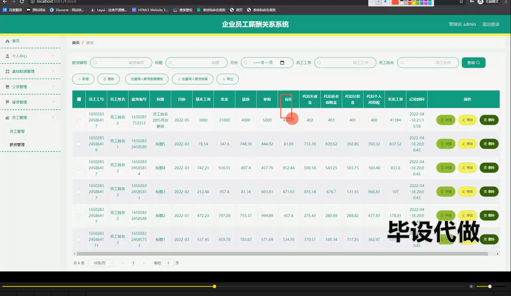Click 退出登录 to log out
Image resolution: width=511 pixels, height=296 pixels.
pos(491,24)
